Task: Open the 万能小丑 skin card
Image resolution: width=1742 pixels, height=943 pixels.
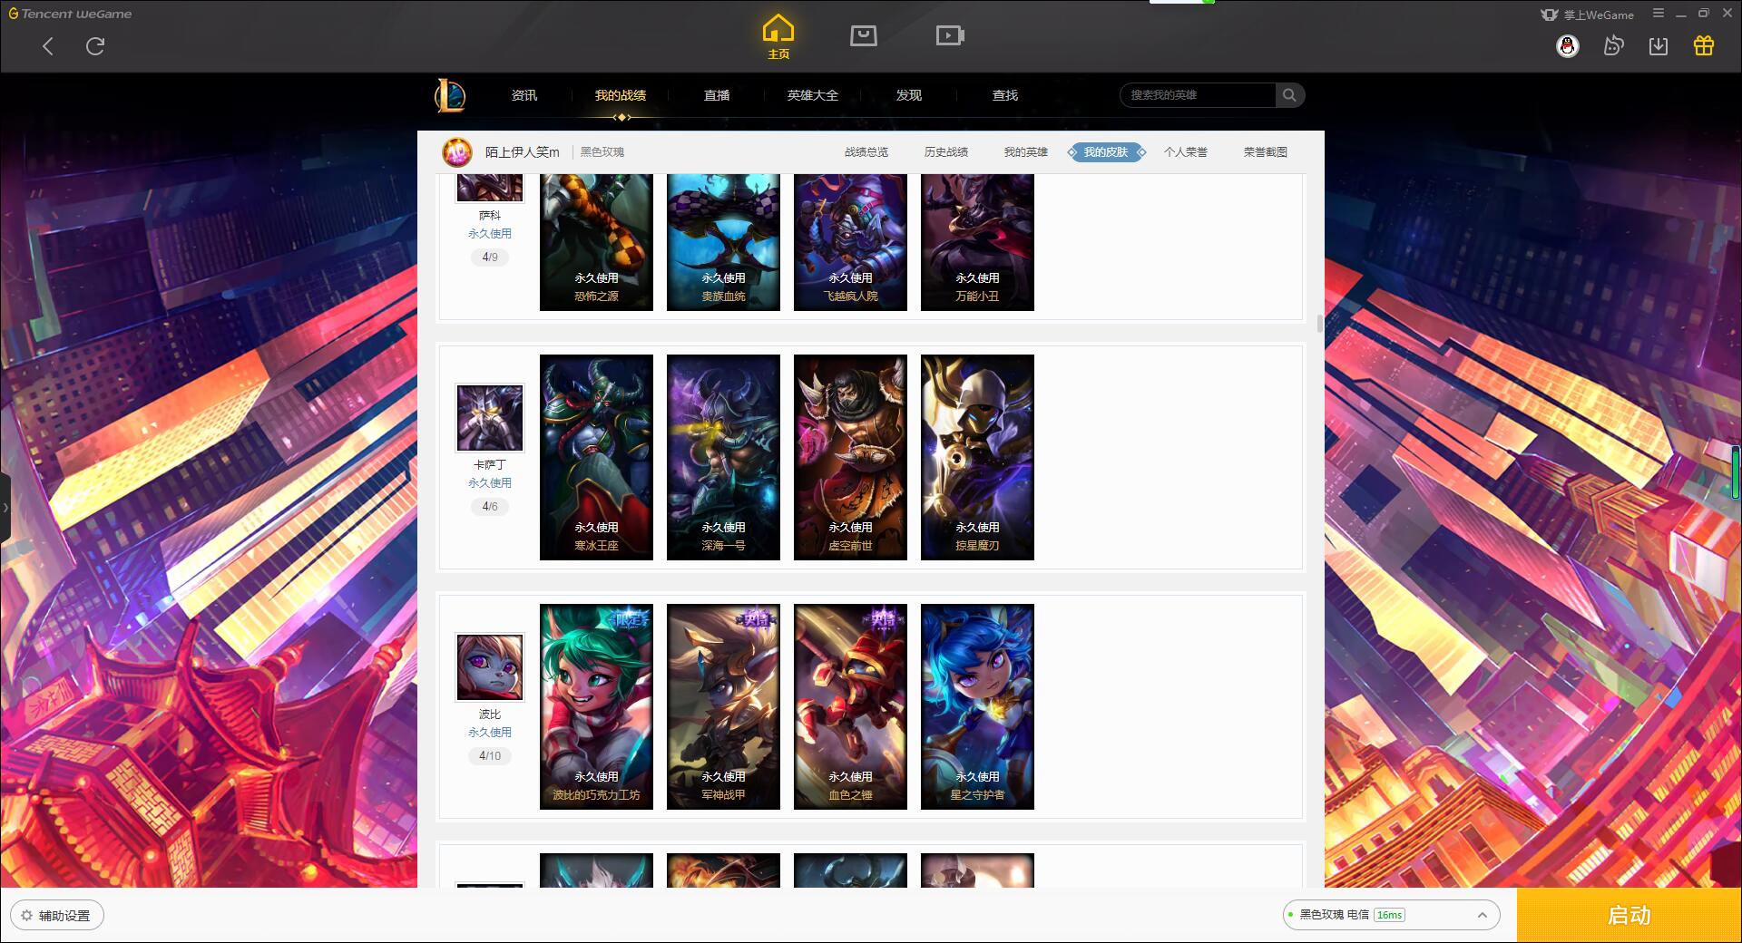Action: point(977,242)
